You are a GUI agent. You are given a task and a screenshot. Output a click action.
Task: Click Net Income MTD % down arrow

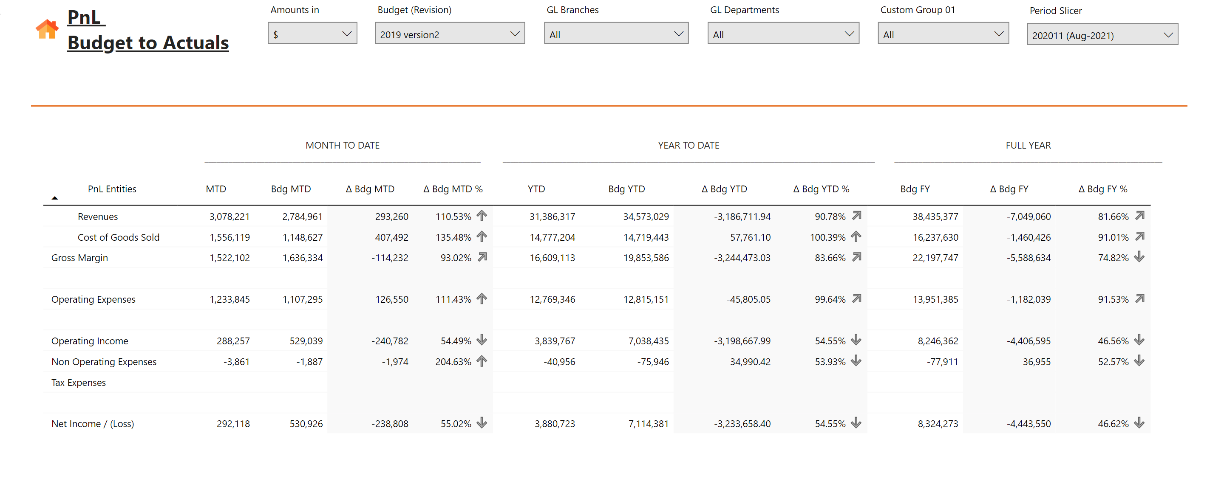(482, 423)
